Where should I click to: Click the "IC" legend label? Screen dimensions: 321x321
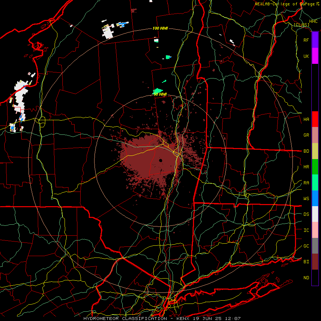[x=306, y=230]
